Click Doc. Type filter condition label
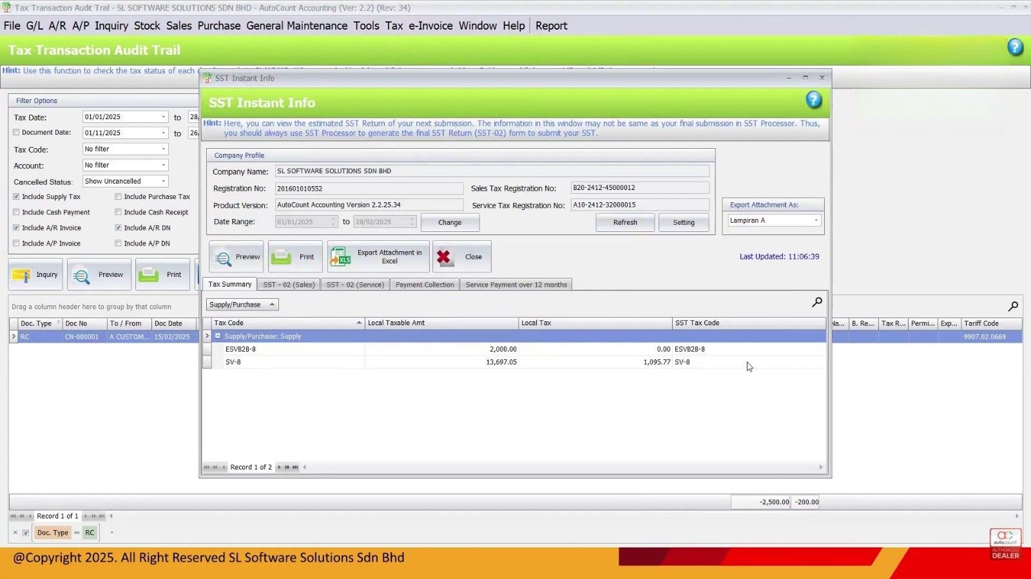Screen dimensions: 1031x579 click(52, 533)
